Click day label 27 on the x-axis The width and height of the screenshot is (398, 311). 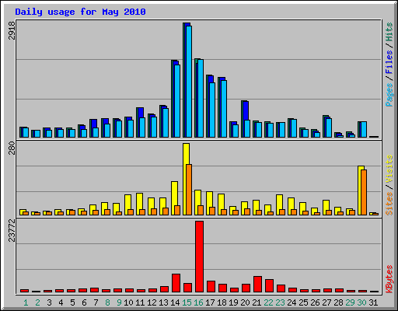(x=326, y=302)
